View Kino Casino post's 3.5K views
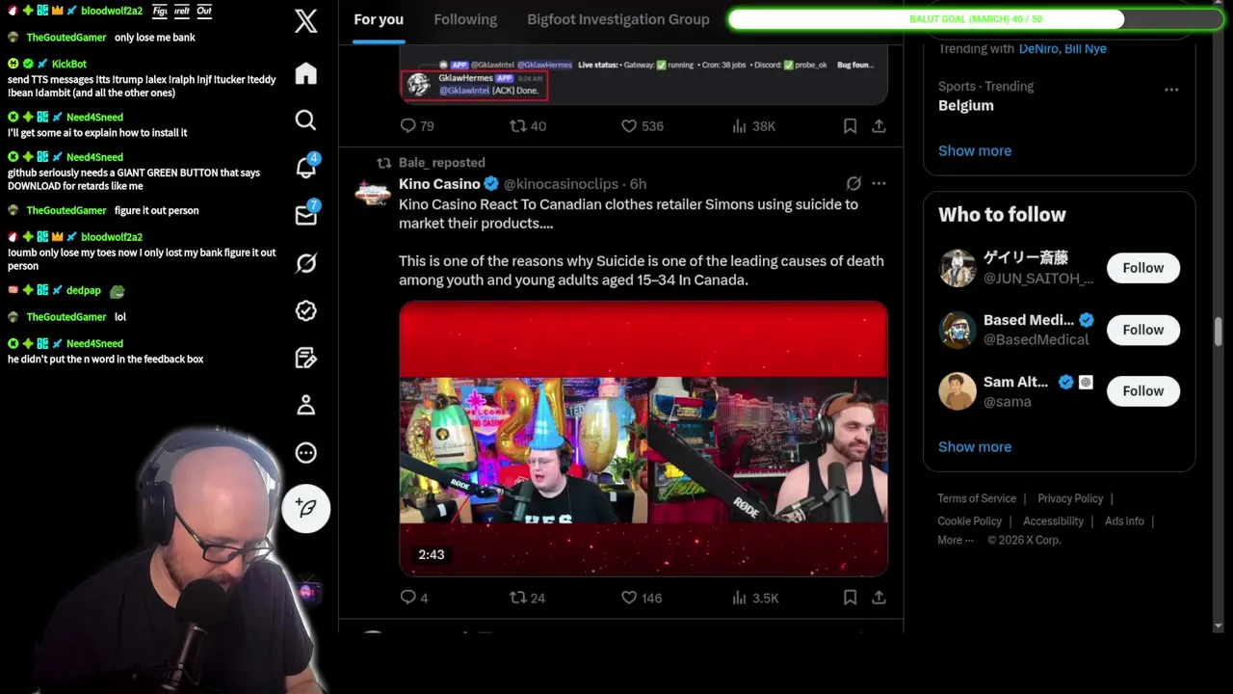The width and height of the screenshot is (1233, 694). (x=755, y=598)
